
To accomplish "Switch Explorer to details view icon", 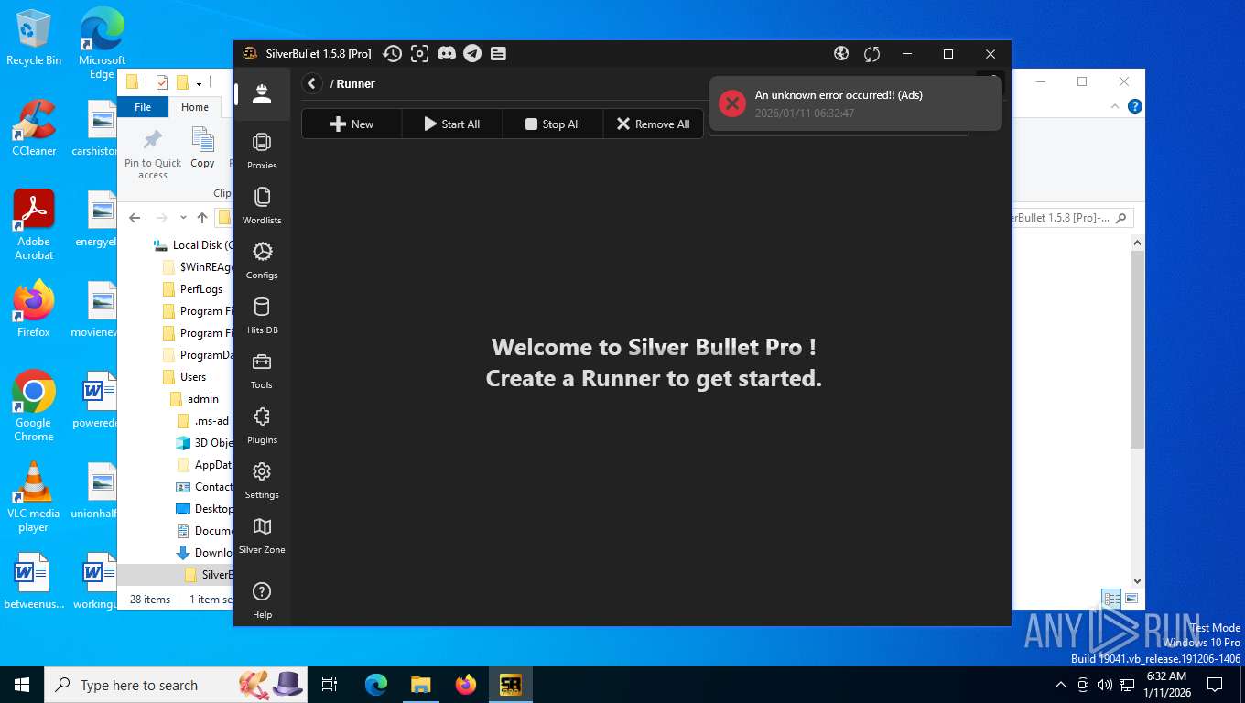I will tap(1111, 599).
